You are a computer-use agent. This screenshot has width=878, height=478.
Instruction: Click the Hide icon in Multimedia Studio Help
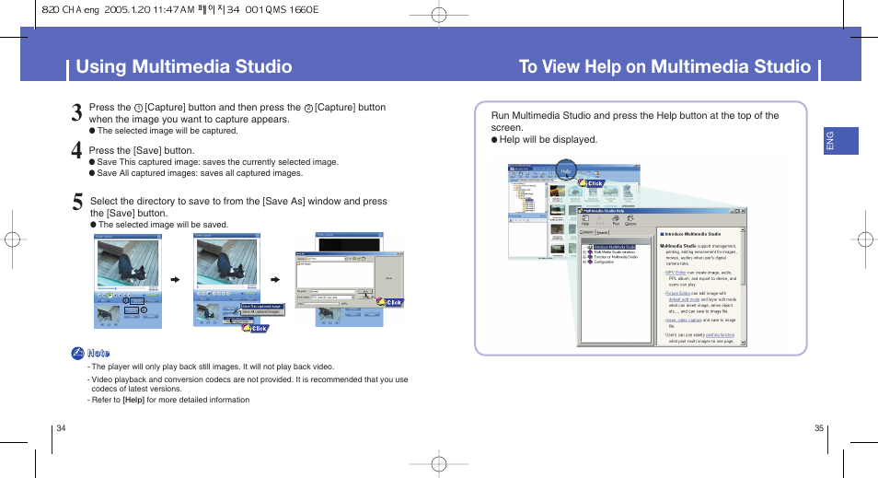pos(585,220)
